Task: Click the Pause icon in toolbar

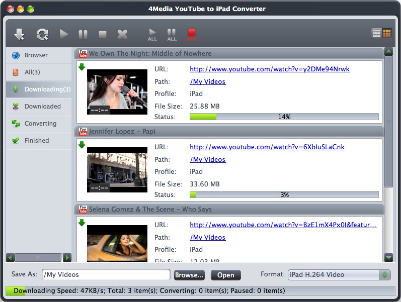Action: tap(83, 34)
